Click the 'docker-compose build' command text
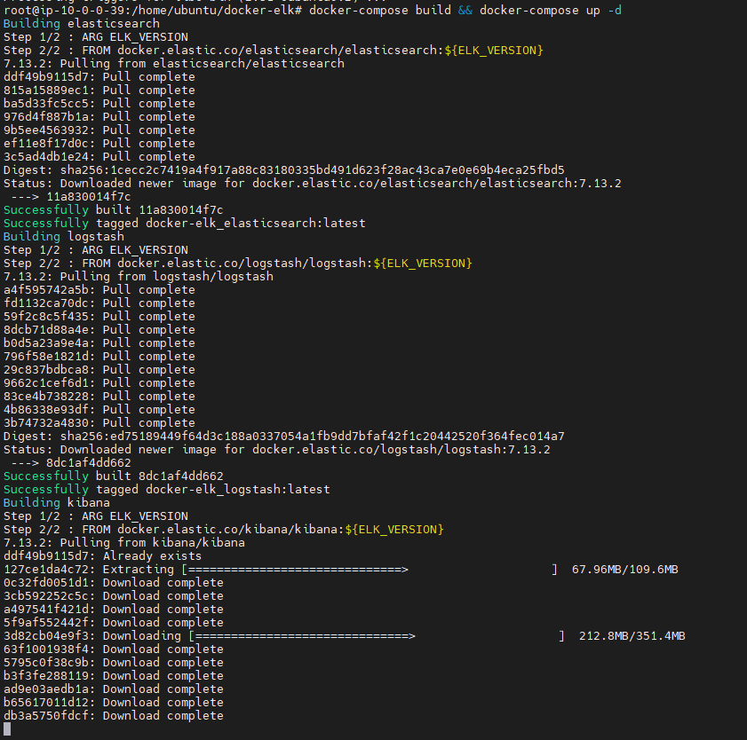747x740 pixels. click(x=380, y=10)
